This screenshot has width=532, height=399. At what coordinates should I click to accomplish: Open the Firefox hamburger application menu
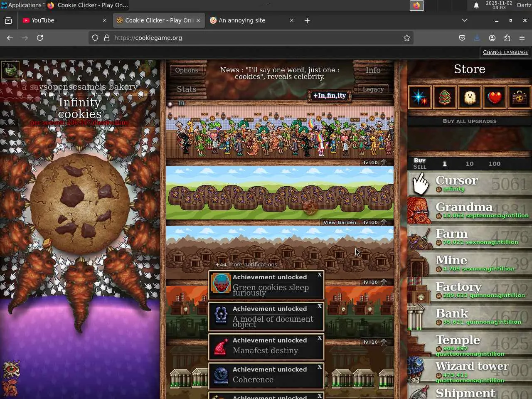point(522,38)
